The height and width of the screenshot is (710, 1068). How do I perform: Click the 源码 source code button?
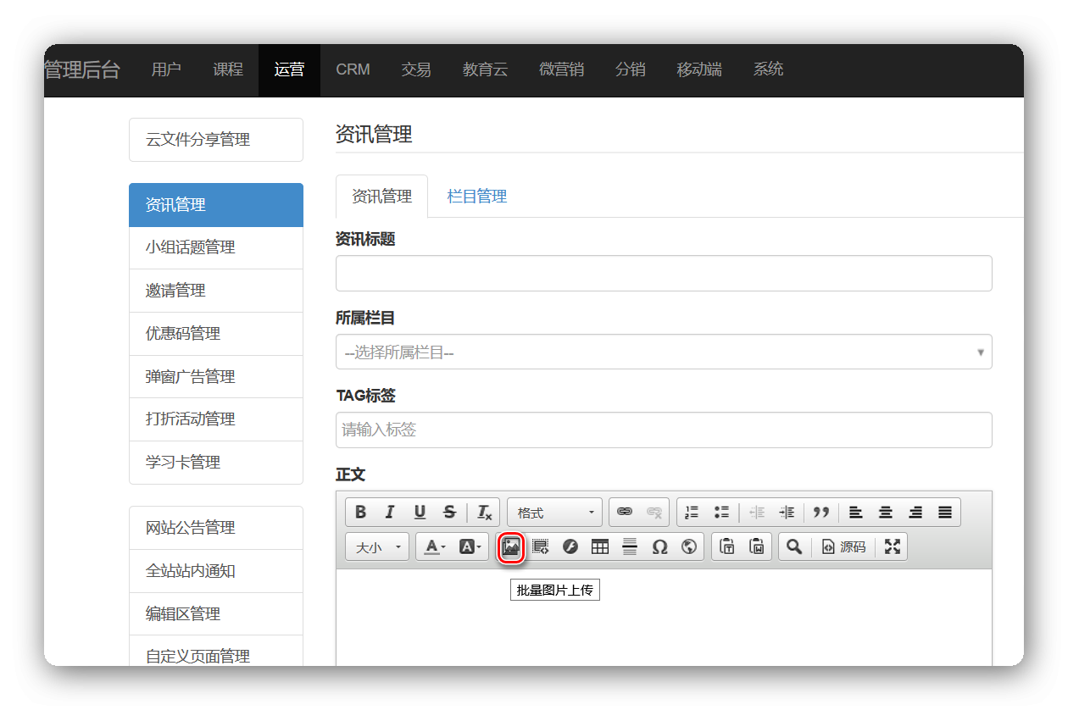coord(843,546)
